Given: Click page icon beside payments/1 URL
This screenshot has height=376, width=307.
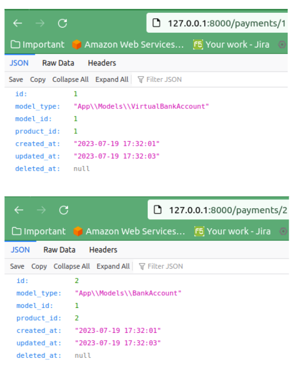Looking at the screenshot, I should coord(157,23).
